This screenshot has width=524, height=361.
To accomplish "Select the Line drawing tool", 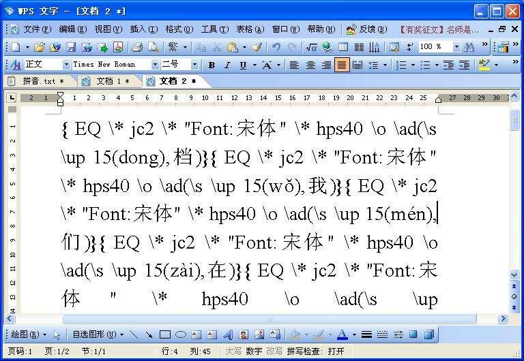I will [133, 334].
